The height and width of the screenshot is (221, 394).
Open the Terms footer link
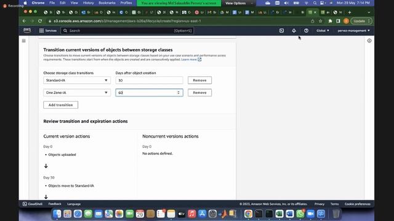pos(334,204)
